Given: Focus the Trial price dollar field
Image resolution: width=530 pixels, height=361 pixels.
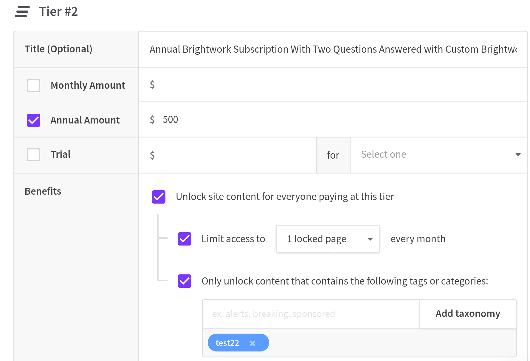Looking at the screenshot, I should [x=227, y=155].
